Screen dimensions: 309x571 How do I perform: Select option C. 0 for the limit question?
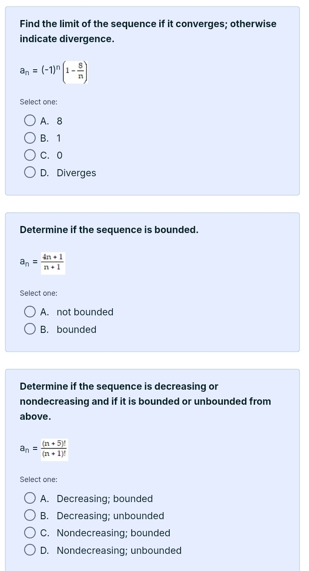coord(30,155)
